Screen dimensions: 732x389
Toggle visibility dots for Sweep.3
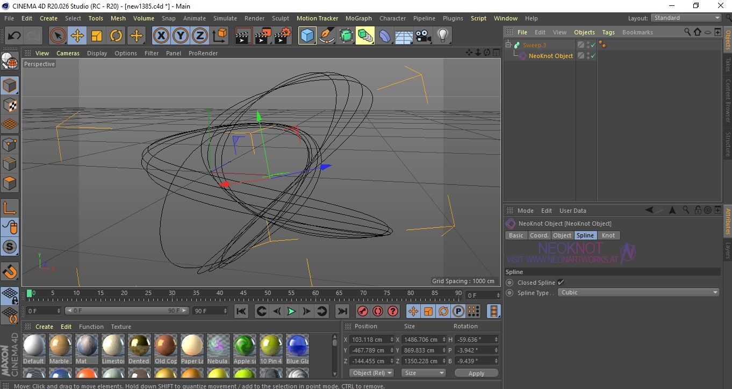588,45
